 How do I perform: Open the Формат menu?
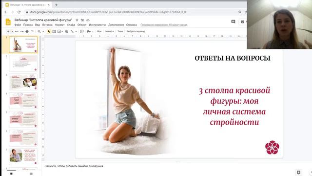[59, 25]
